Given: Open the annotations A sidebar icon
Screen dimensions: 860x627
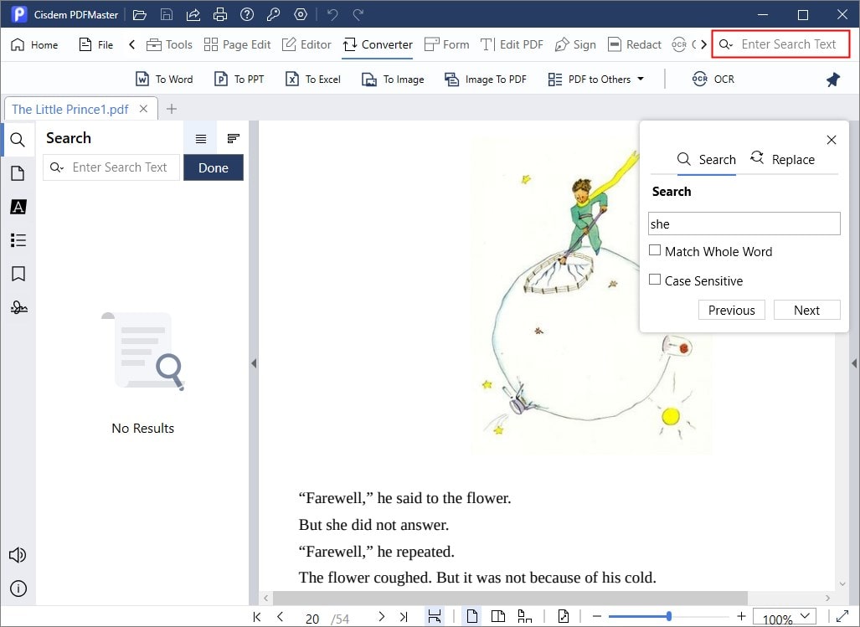Looking at the screenshot, I should [18, 207].
